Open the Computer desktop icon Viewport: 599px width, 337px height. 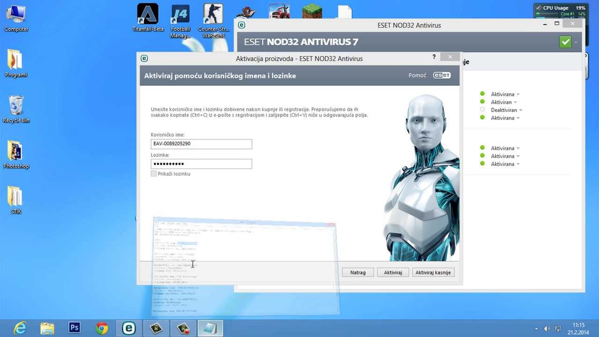click(16, 18)
